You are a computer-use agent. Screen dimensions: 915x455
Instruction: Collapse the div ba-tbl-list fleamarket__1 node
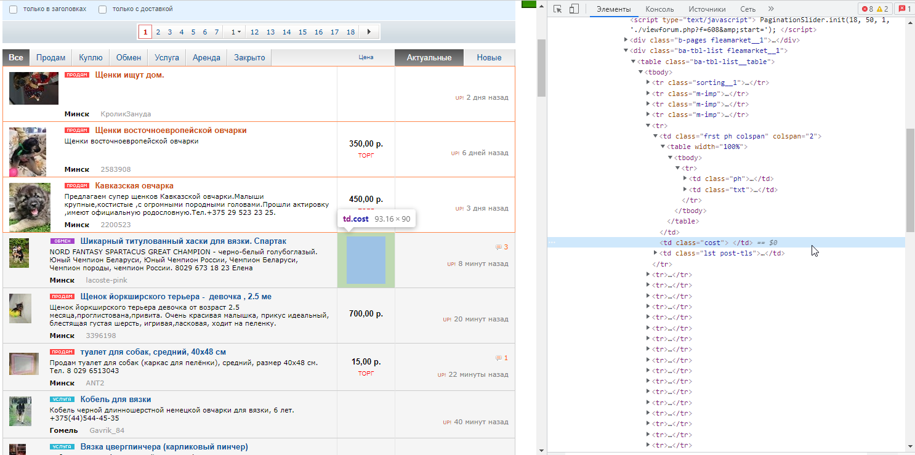point(626,50)
